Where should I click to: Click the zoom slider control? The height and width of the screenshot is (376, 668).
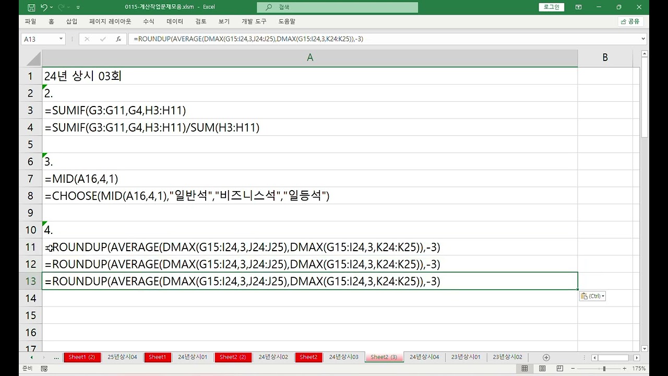pos(604,369)
